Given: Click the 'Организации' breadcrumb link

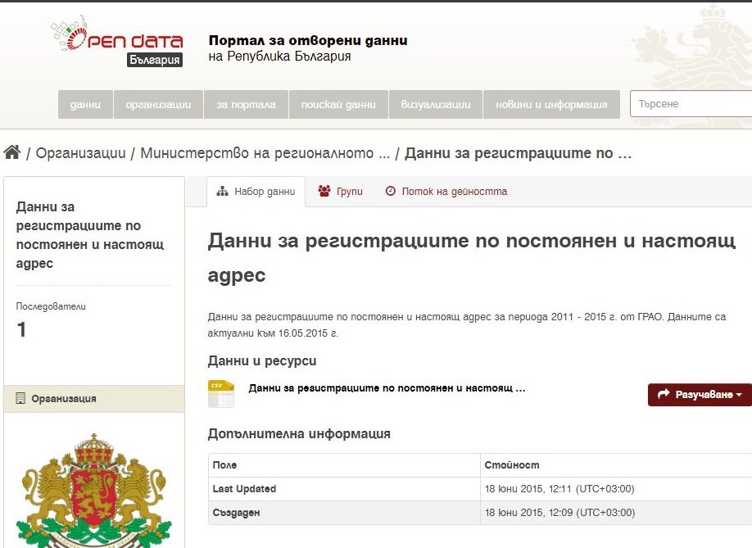Looking at the screenshot, I should click(80, 153).
